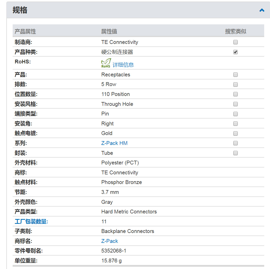The width and height of the screenshot is (270, 269).
Task: Click the factory pack quantity 11
Action: pyautogui.click(x=104, y=221)
